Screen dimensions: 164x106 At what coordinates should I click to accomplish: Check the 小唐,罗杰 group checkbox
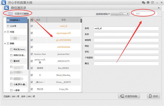coord(11,84)
